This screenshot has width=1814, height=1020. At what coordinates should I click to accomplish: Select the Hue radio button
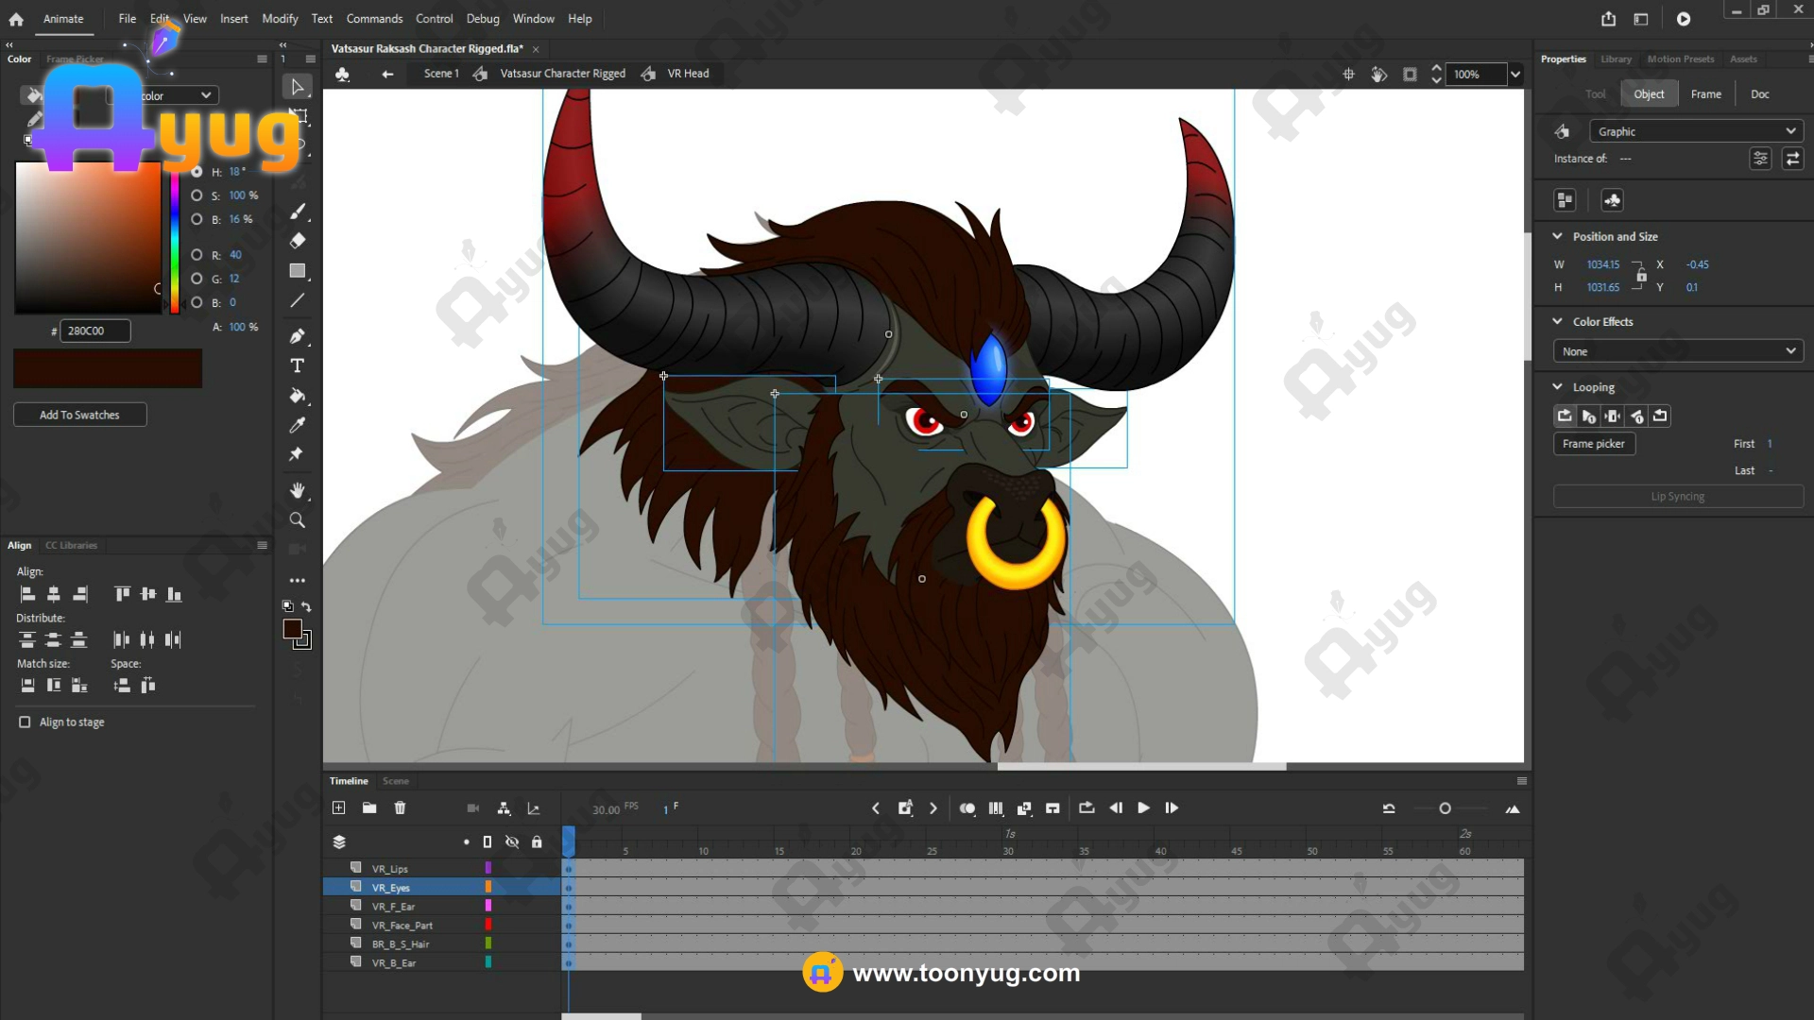pos(197,172)
